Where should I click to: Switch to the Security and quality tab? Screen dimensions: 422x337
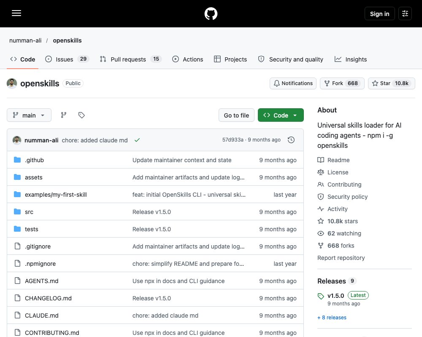click(x=291, y=59)
